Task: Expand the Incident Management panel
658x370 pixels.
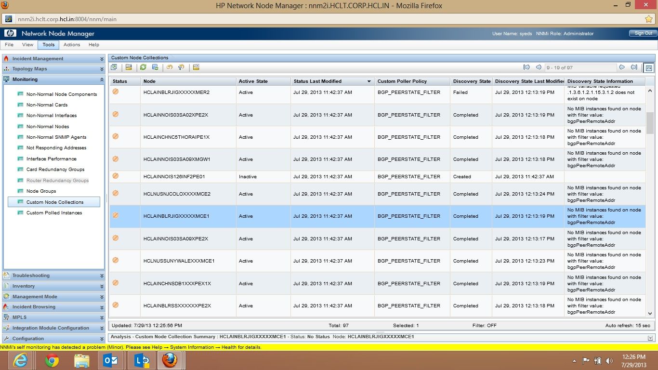Action: click(x=102, y=59)
